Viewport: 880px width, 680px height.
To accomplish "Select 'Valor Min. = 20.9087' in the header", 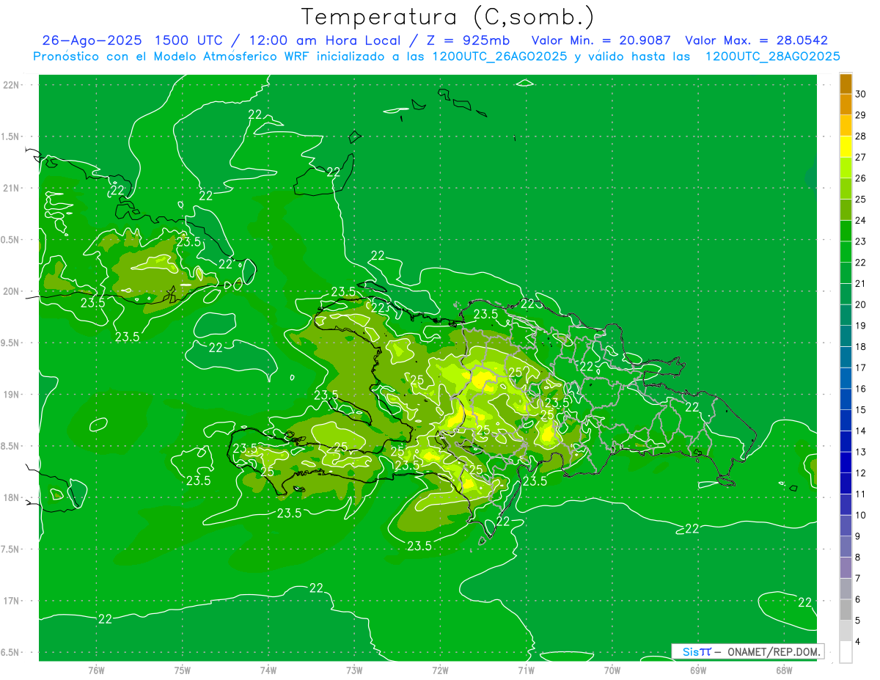I will 601,41.
